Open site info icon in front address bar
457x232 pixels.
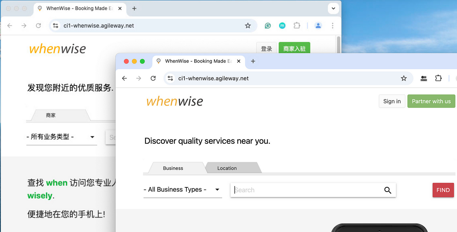(170, 78)
